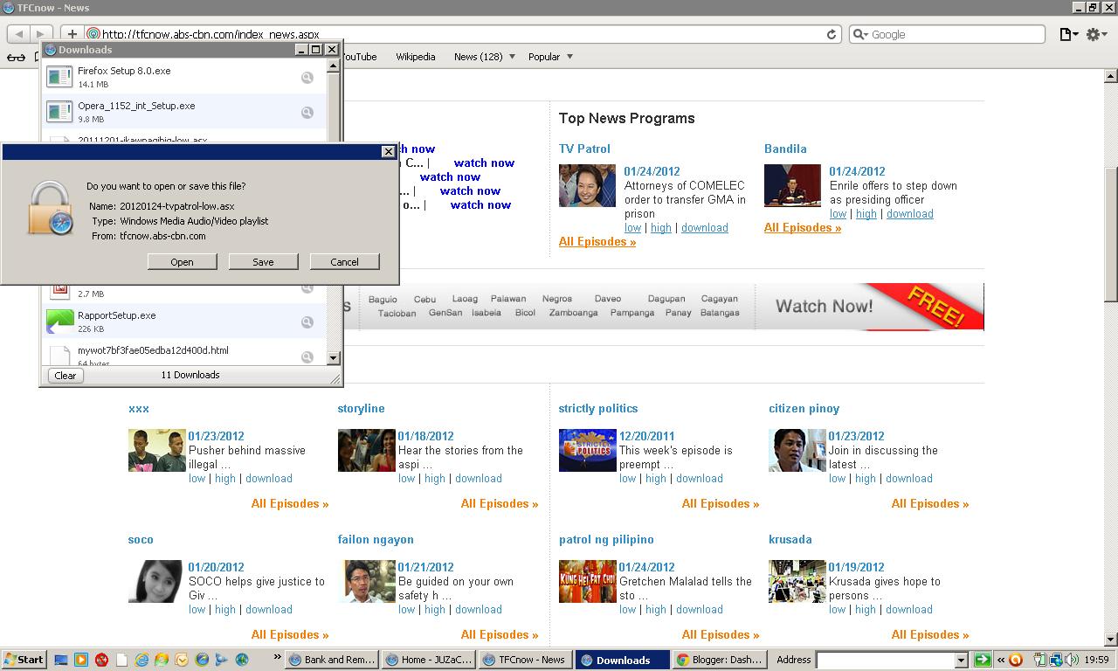Launch Windows Media Player from quick launch
1118x671 pixels.
(81, 660)
